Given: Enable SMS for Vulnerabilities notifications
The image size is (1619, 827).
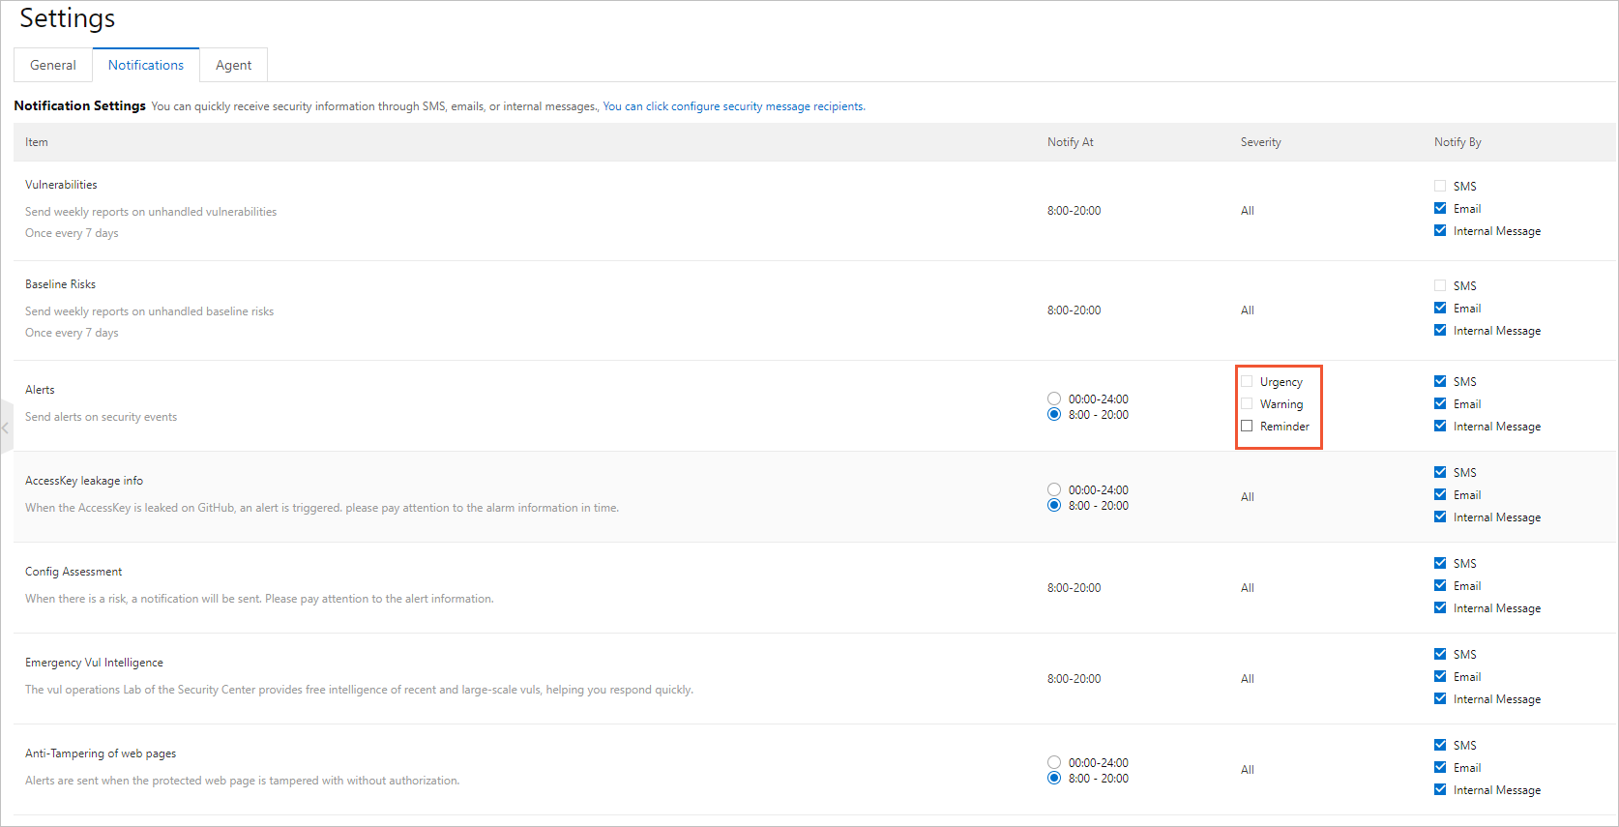Looking at the screenshot, I should (x=1440, y=186).
